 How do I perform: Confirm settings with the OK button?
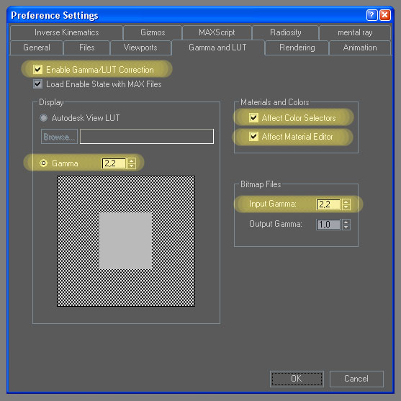pos(297,379)
